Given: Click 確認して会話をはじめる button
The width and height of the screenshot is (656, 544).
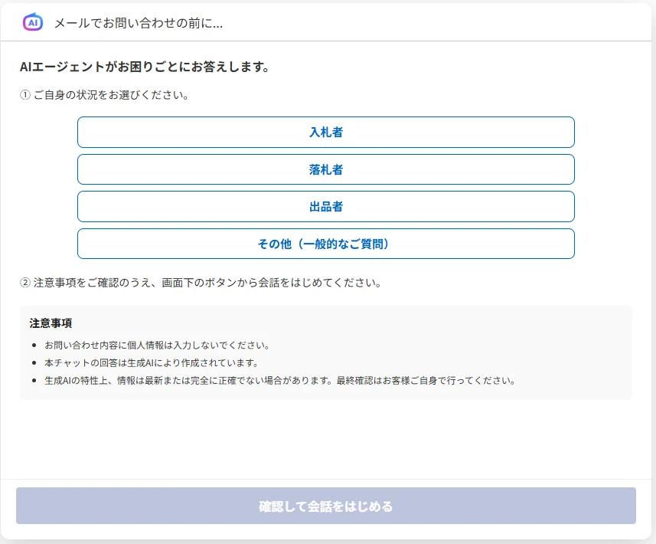Looking at the screenshot, I should coord(326,506).
